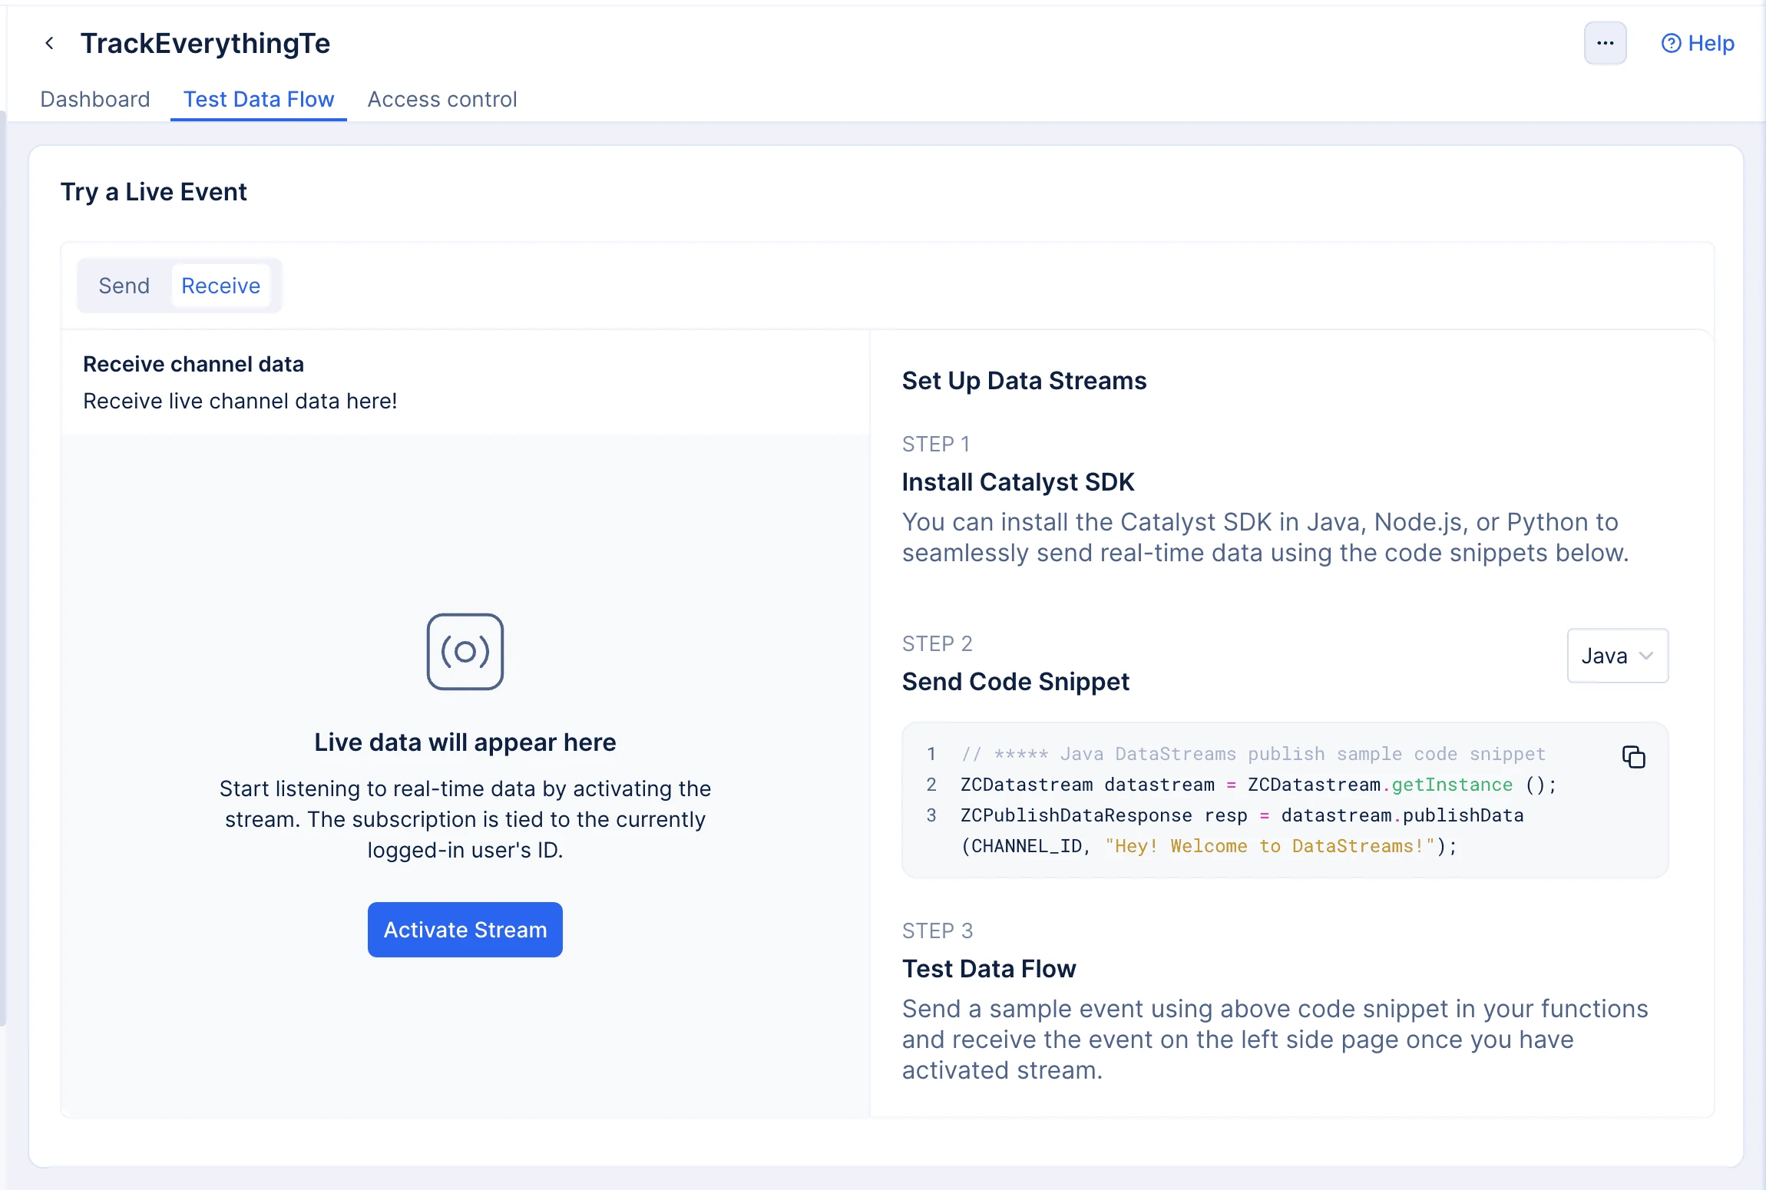
Task: Switch to the Dashboard tab
Action: 95,99
